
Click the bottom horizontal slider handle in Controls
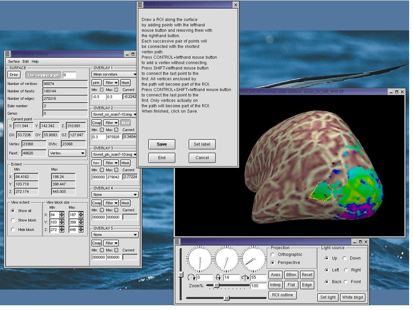click(226, 298)
